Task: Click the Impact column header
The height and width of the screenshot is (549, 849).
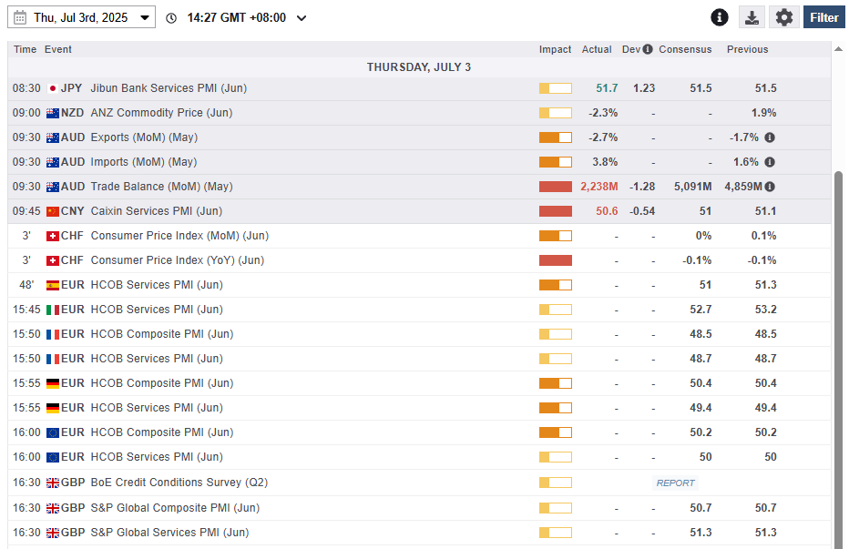Action: click(x=555, y=49)
